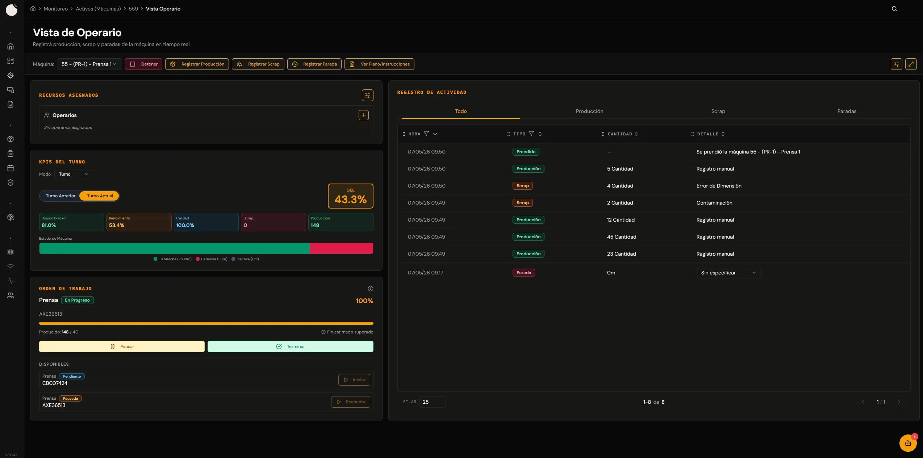This screenshot has height=458, width=923.
Task: Sort by the Detalle column header
Action: pos(711,134)
